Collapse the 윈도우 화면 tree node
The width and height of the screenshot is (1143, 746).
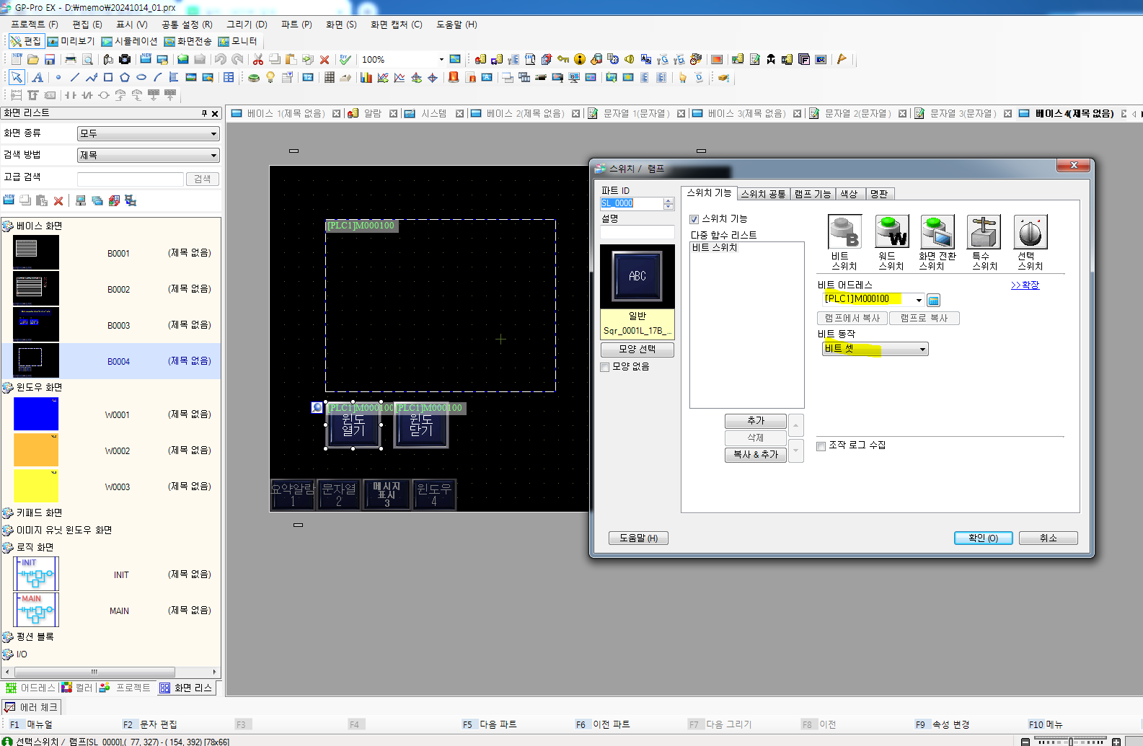pyautogui.click(x=8, y=388)
